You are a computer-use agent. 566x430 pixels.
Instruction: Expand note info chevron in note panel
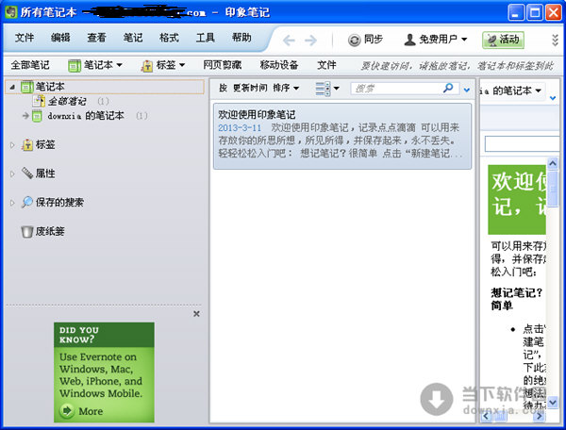click(553, 98)
